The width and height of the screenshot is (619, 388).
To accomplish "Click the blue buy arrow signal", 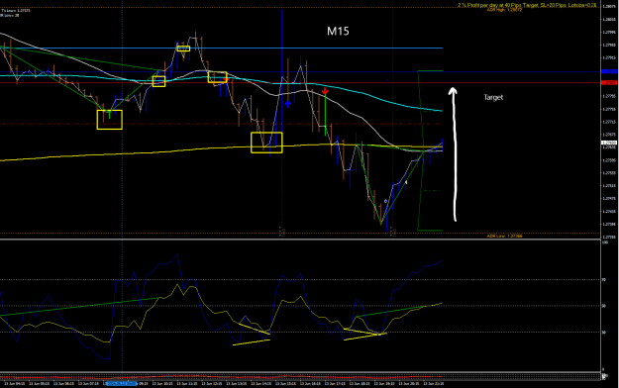I will [288, 104].
